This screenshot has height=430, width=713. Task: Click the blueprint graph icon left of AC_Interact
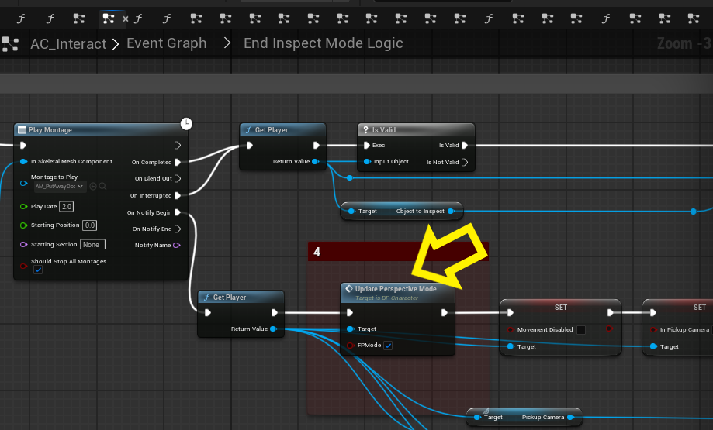[x=10, y=43]
